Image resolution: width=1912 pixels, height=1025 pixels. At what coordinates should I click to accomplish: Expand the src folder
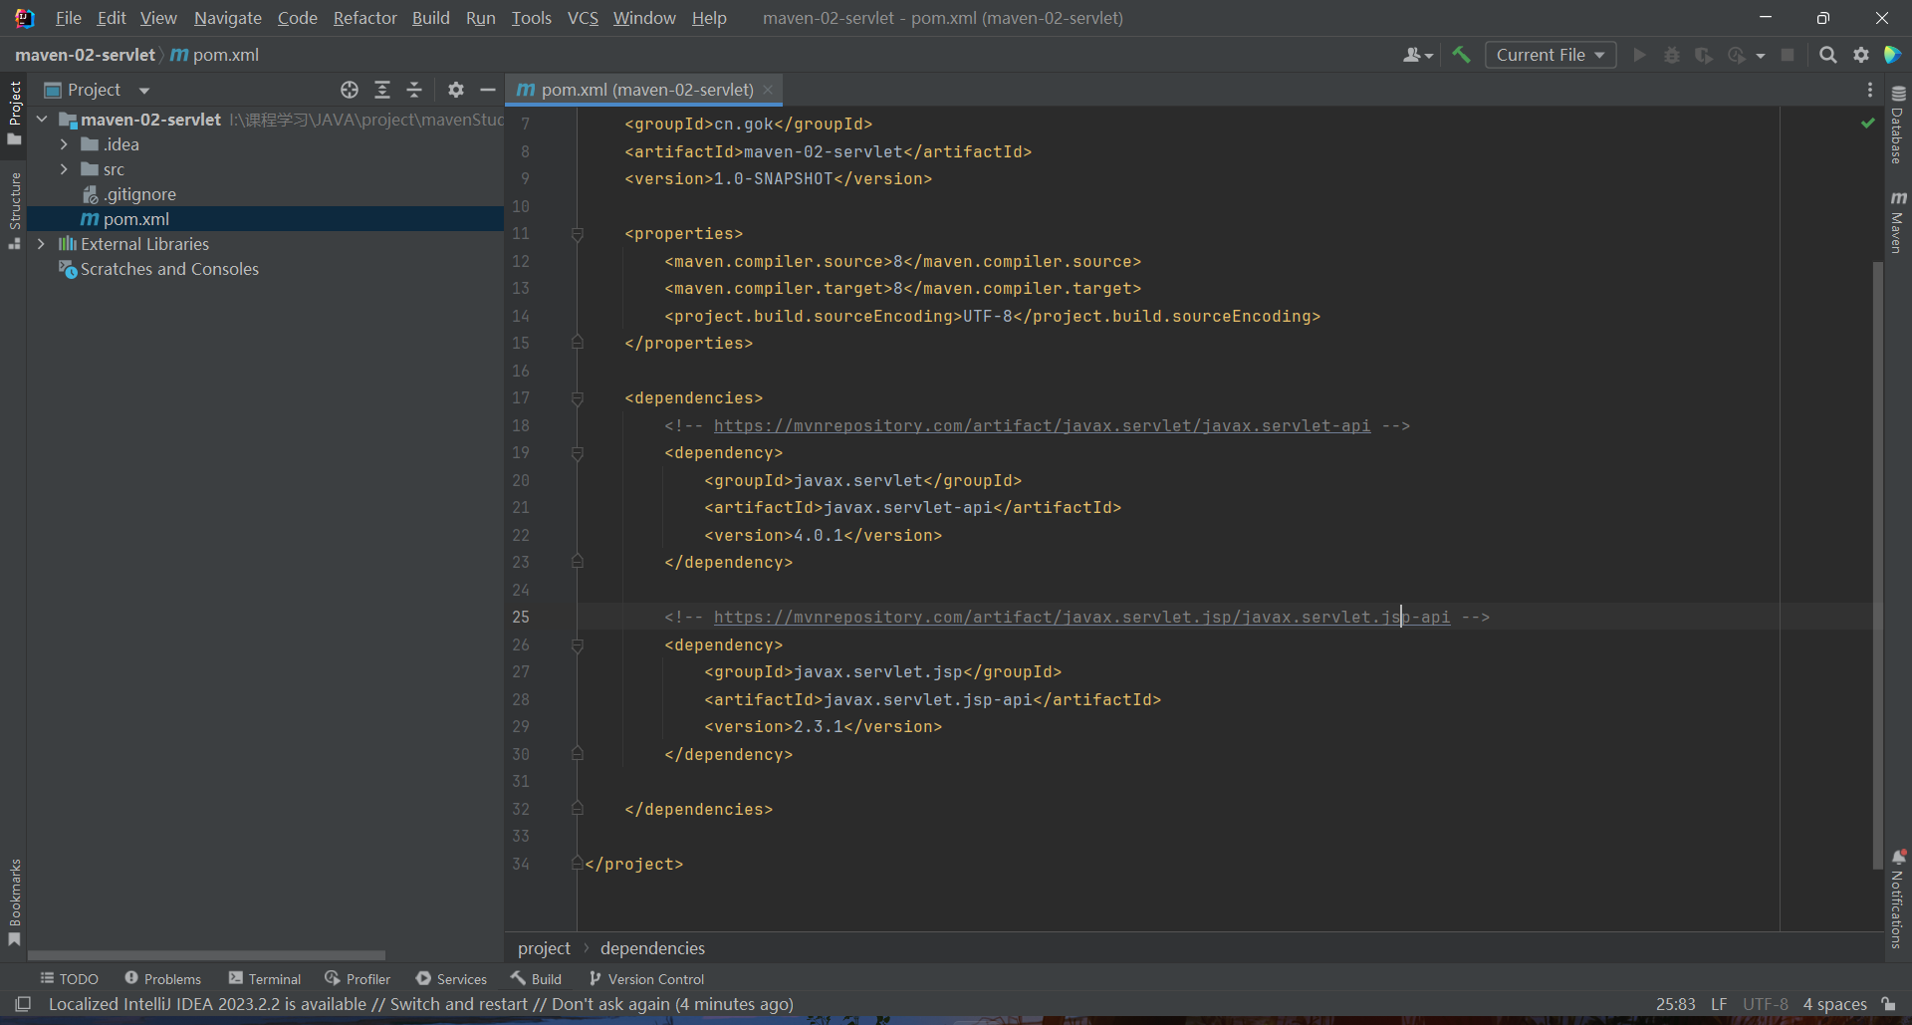click(65, 169)
